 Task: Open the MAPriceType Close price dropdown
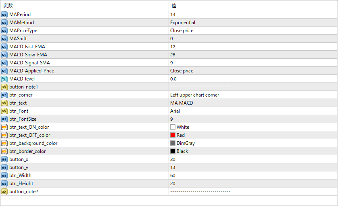[x=253, y=31]
